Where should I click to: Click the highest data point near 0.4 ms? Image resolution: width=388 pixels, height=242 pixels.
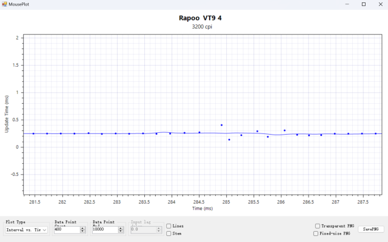click(x=221, y=125)
